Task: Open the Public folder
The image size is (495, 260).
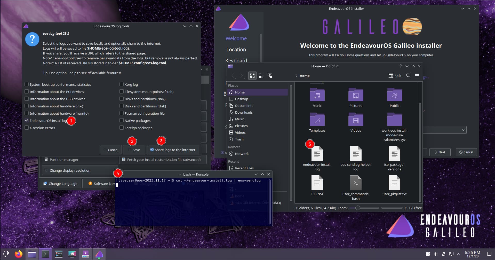Action: pyautogui.click(x=395, y=98)
